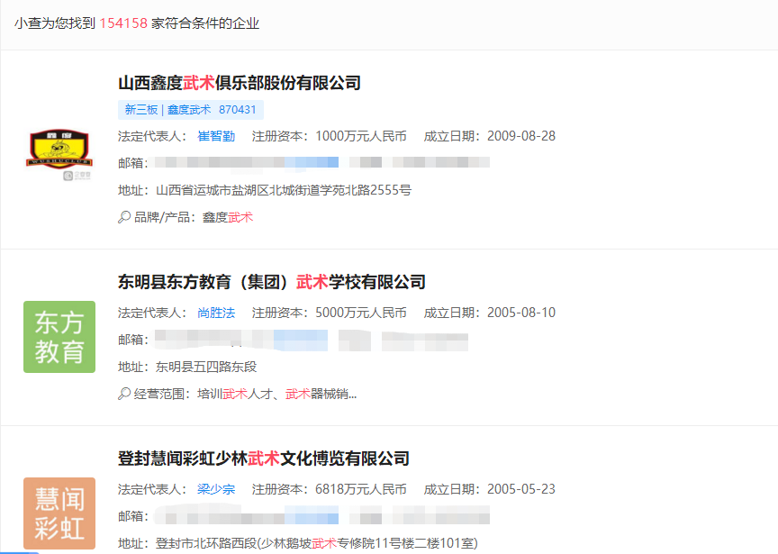Open 山西鑫度武术俱乐部股份有限公司 company page
The width and height of the screenshot is (778, 554).
click(x=240, y=83)
